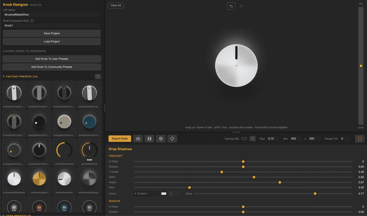Image resolution: width=367 pixels, height=216 pixels.
Task: Click the redo arrow icon
Action: tap(241, 6)
